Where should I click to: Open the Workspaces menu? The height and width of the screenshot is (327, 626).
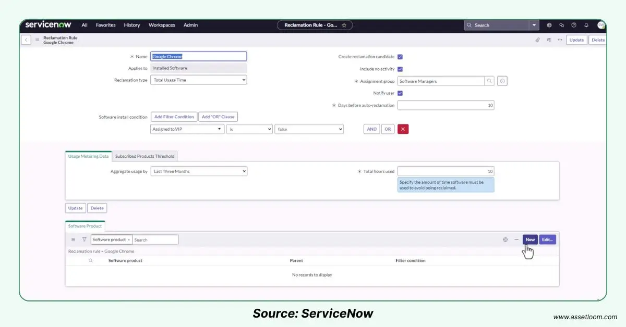[162, 25]
